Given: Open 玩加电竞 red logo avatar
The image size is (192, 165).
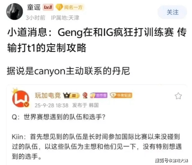Looking at the screenshot, I should [x=21, y=99].
